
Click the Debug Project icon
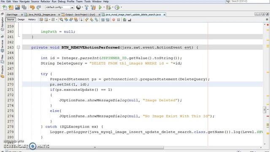click(x=108, y=7)
